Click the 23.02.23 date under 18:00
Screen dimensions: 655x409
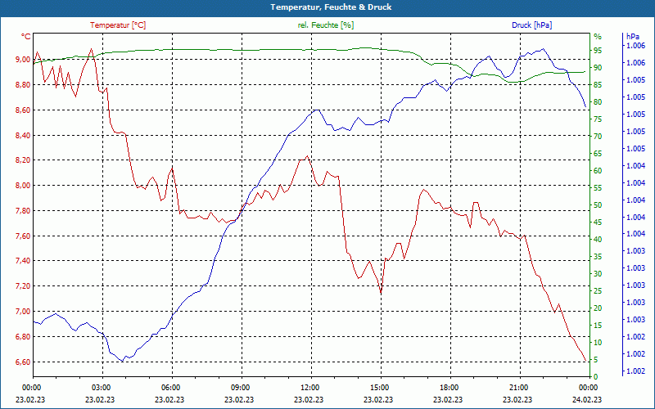pos(448,399)
